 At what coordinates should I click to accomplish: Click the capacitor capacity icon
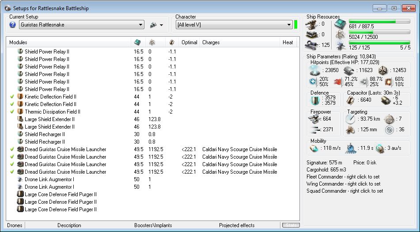[350, 100]
